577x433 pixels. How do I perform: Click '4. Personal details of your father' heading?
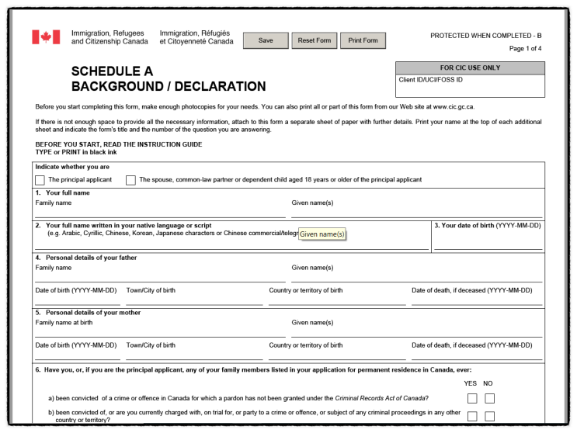[x=85, y=258]
